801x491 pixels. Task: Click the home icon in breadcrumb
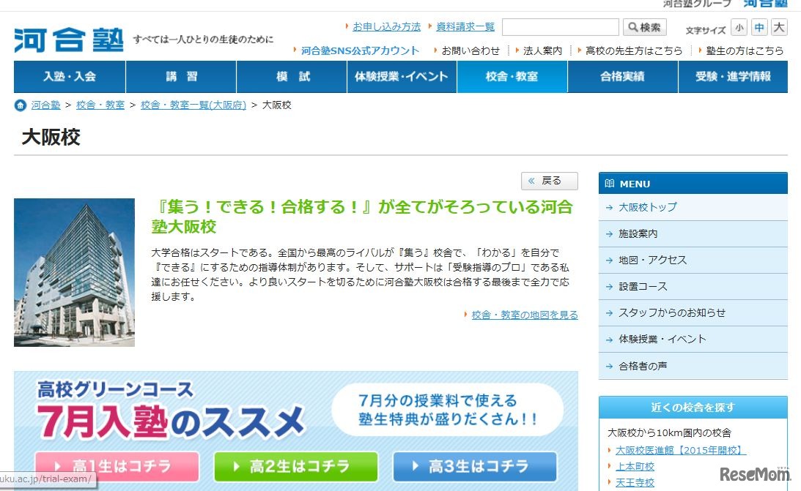[21, 105]
